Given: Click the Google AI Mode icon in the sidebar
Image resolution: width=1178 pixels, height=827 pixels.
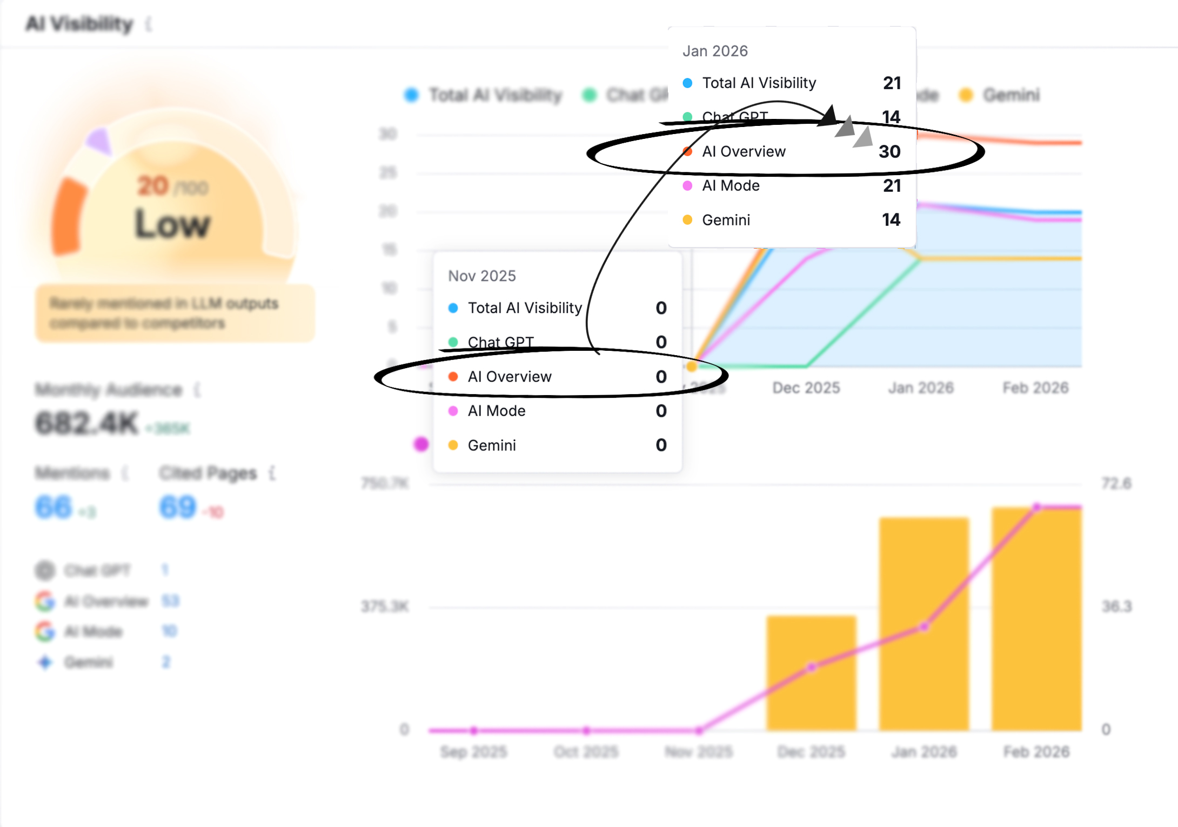Looking at the screenshot, I should [45, 631].
